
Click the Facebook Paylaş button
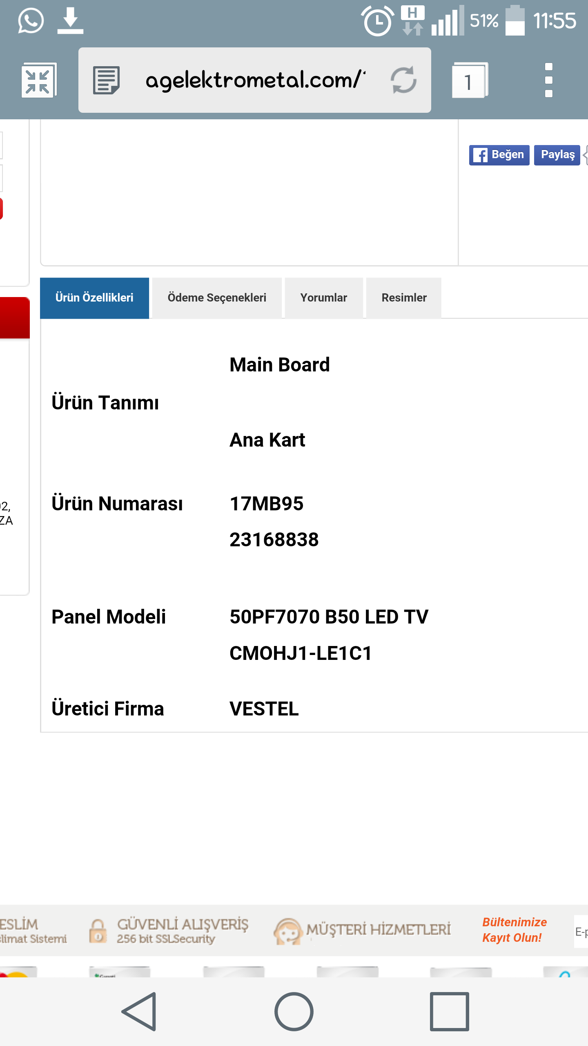(557, 155)
